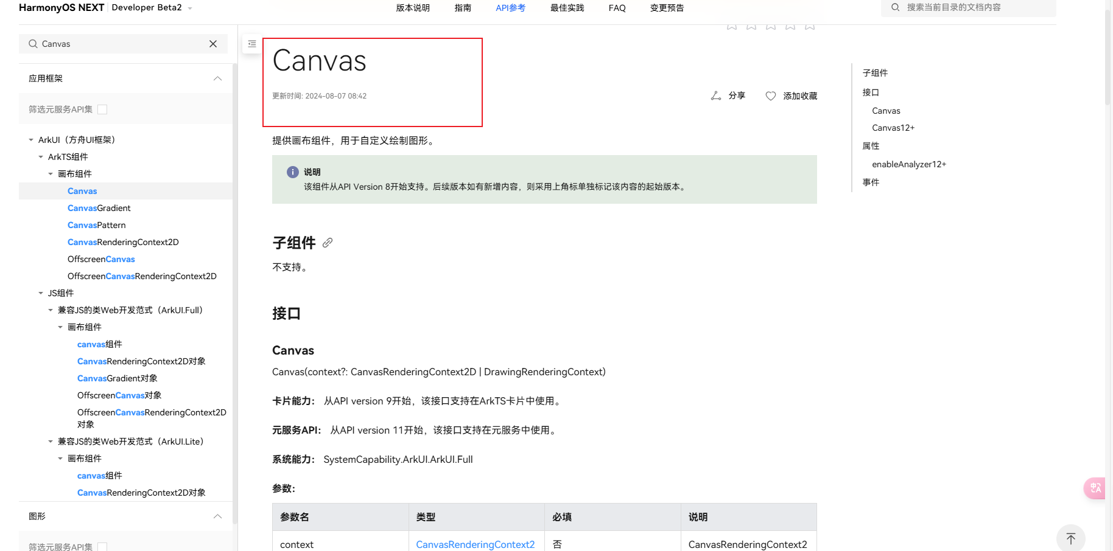Copy the anchor link beside 子组件 heading

[x=328, y=243]
